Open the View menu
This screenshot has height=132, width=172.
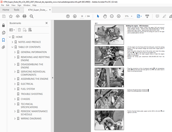point(13,5)
